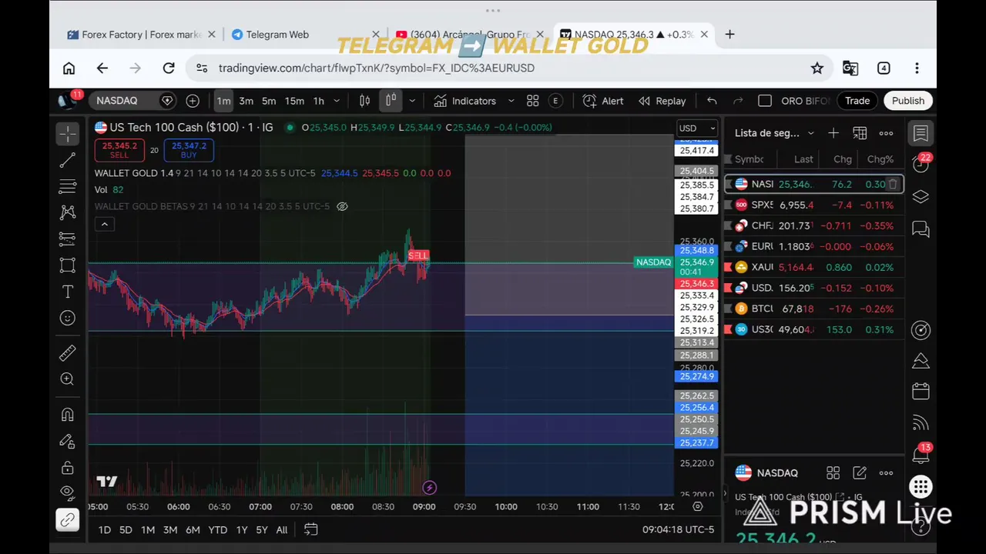Reload the page in the browser
Image resolution: width=986 pixels, height=554 pixels.
[x=169, y=68]
